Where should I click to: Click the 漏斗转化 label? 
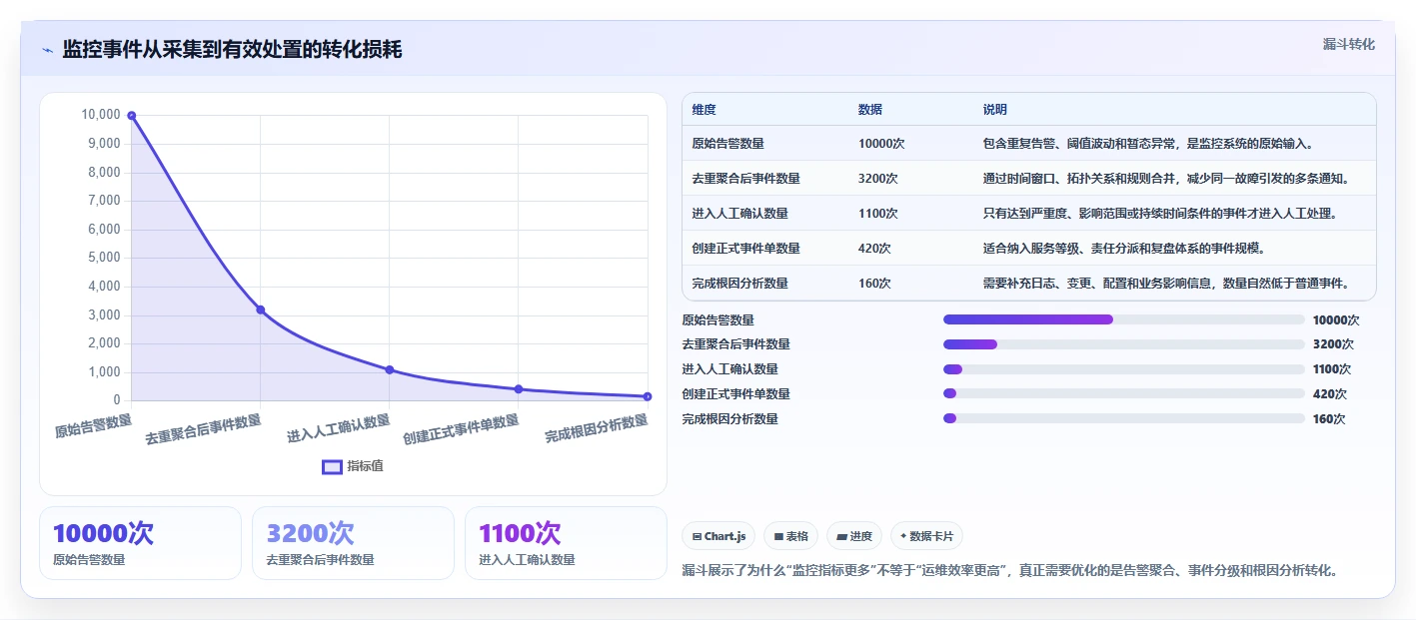click(1348, 44)
